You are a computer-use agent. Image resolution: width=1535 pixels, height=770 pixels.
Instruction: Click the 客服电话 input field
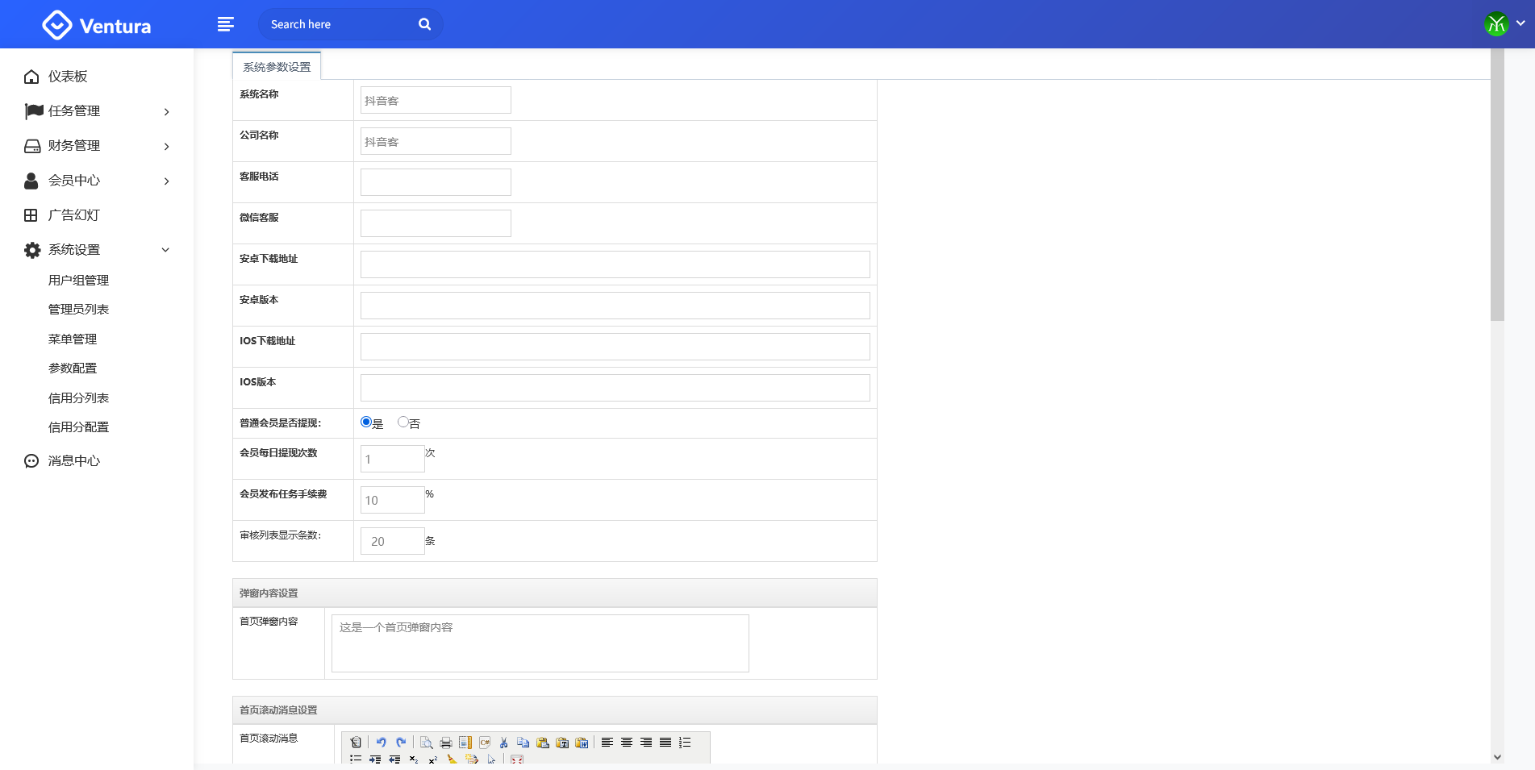[436, 182]
